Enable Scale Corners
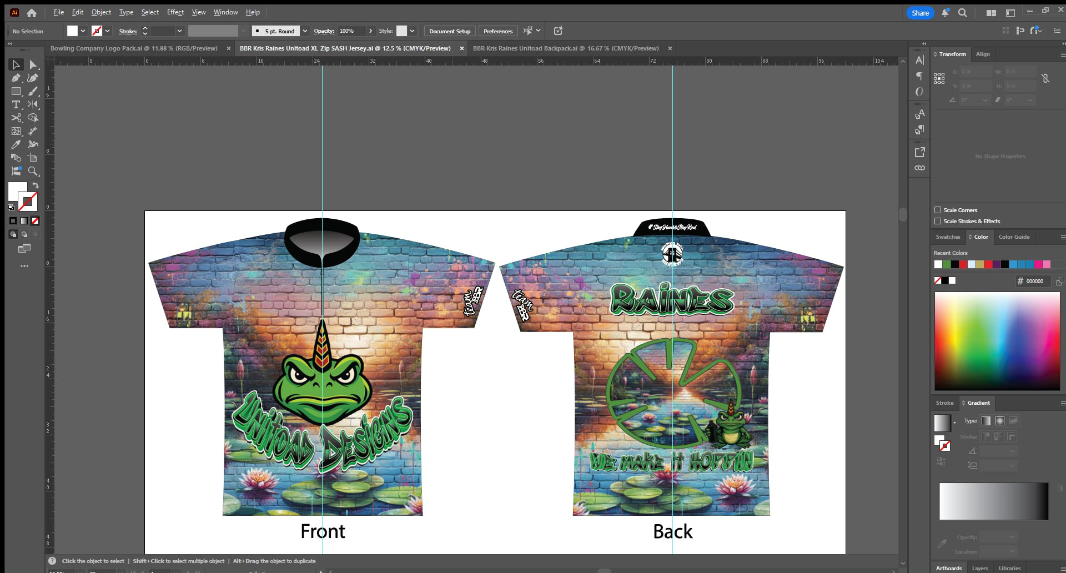Image resolution: width=1066 pixels, height=573 pixels. point(938,210)
